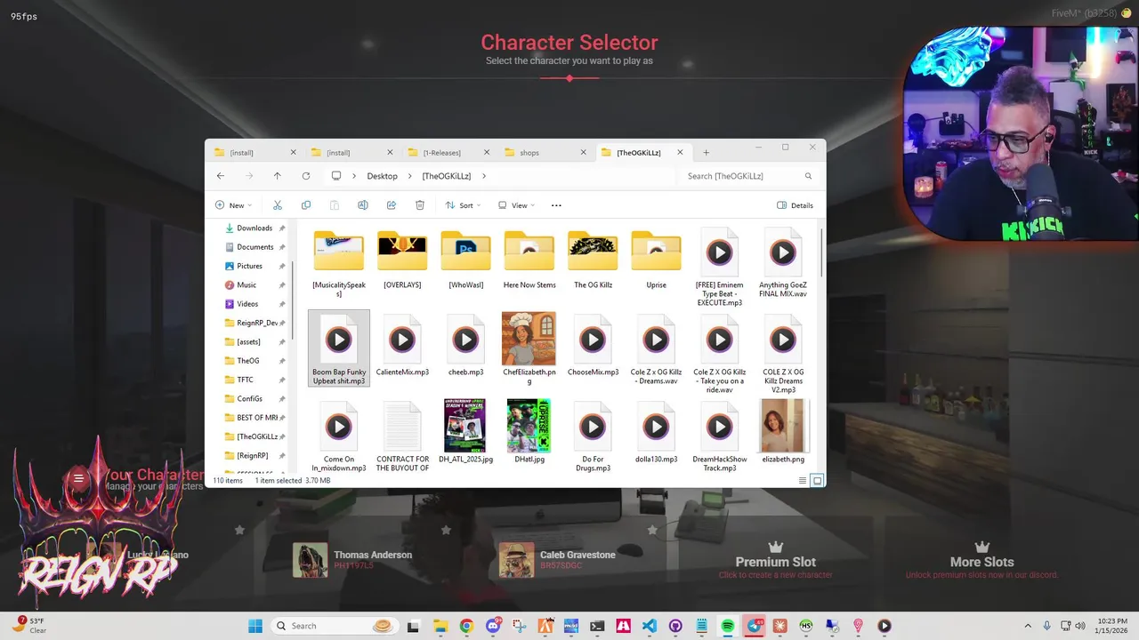The height and width of the screenshot is (640, 1139).
Task: Switch to the shops tab
Action: tap(544, 152)
